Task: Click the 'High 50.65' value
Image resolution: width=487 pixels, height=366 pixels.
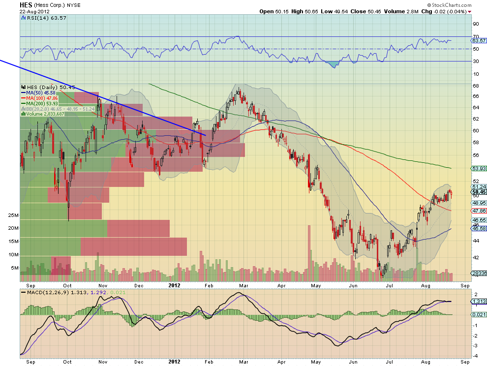Action: pyautogui.click(x=304, y=11)
